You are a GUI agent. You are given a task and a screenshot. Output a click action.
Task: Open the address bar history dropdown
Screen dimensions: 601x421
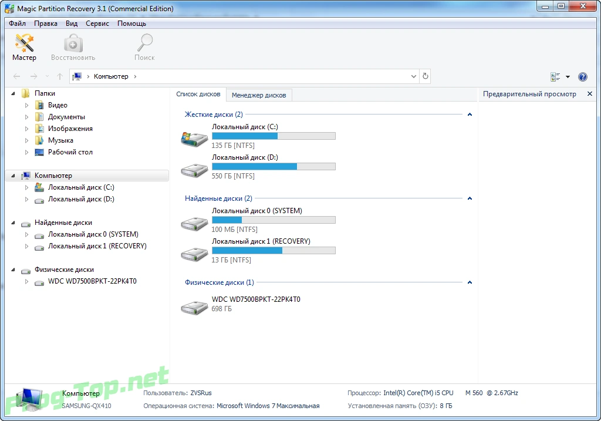[414, 76]
